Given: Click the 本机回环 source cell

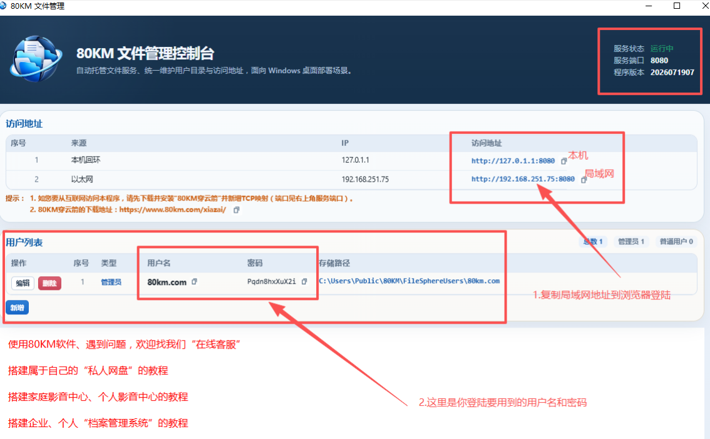Looking at the screenshot, I should (86, 160).
